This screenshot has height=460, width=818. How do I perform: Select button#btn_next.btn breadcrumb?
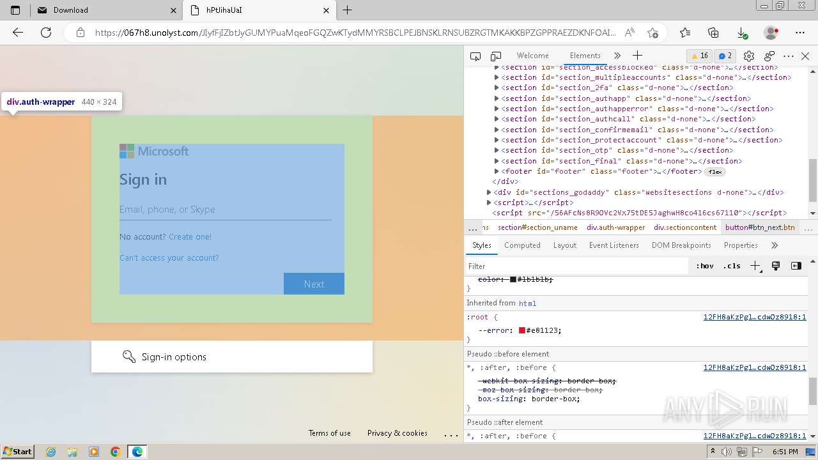click(760, 227)
